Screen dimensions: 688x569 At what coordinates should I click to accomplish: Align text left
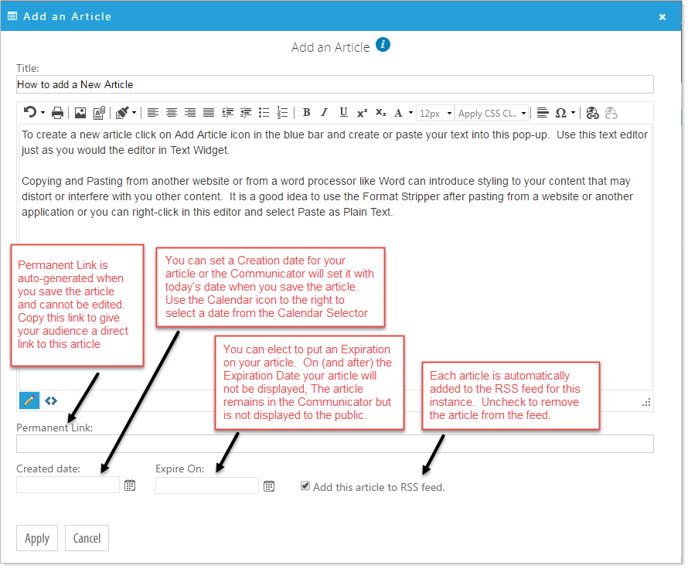click(x=153, y=113)
